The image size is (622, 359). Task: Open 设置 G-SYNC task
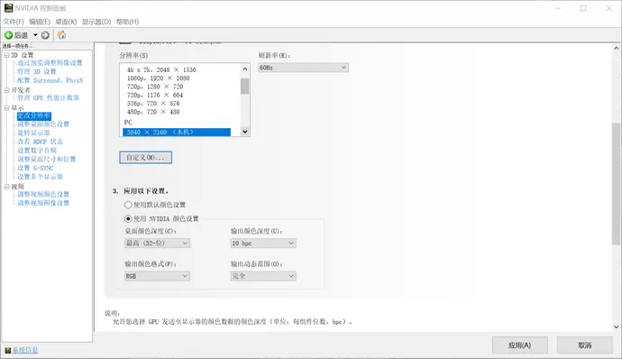35,168
